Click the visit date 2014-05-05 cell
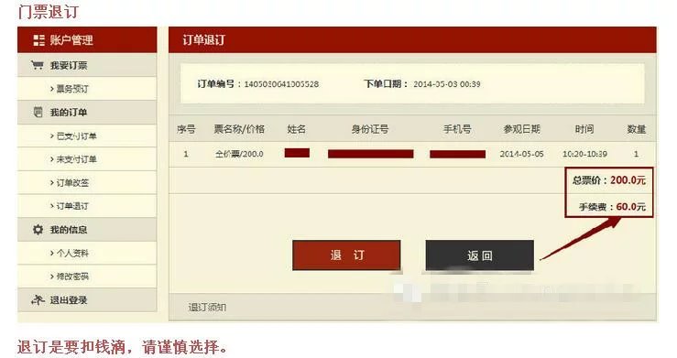 [x=521, y=154]
